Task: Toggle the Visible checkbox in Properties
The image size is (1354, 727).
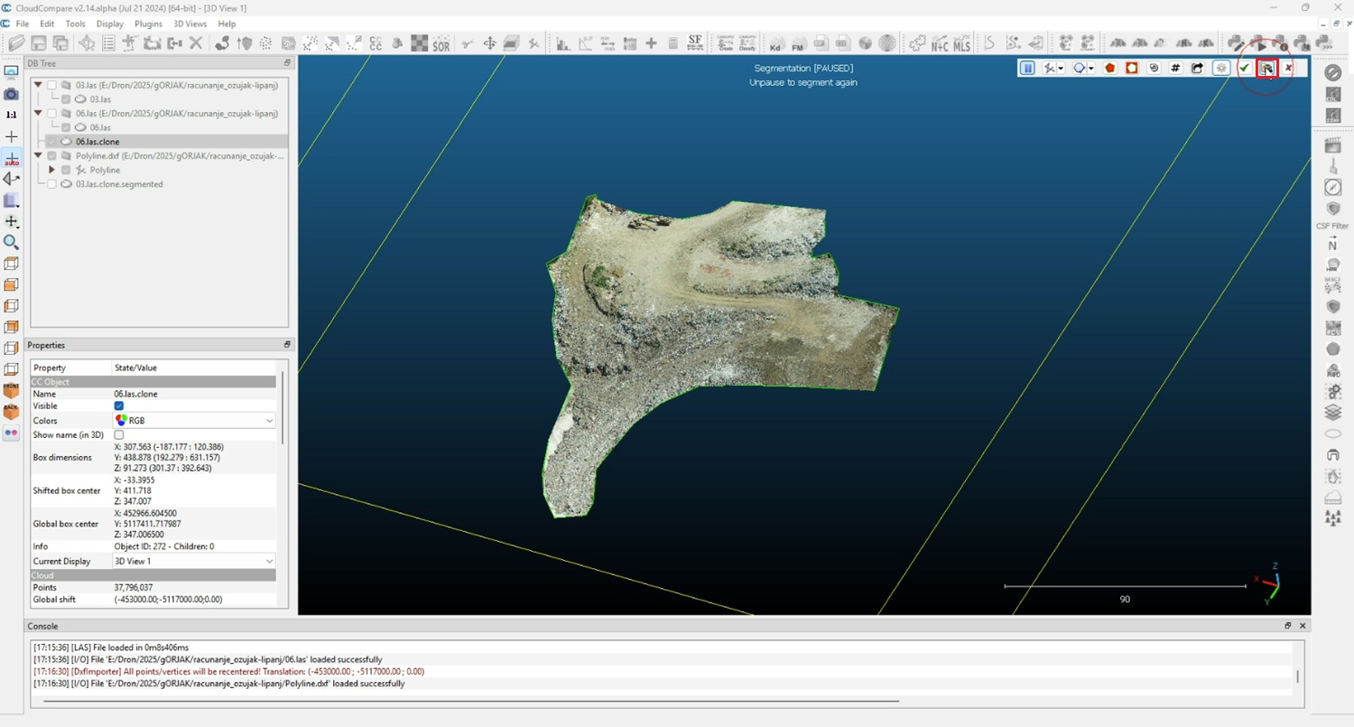Action: 119,406
